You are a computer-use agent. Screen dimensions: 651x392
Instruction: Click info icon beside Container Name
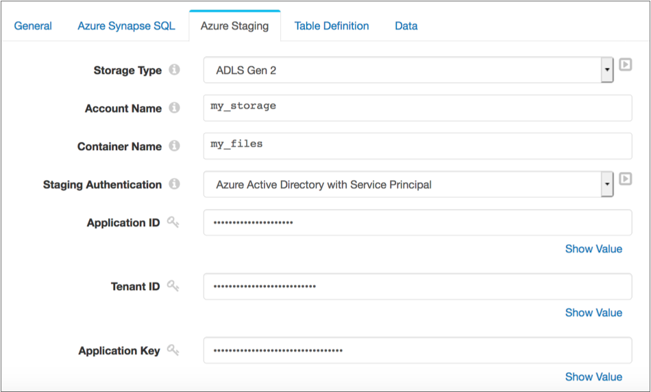pos(174,146)
